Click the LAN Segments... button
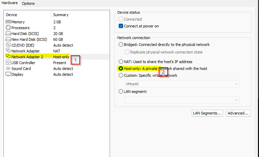Image resolution: width=259 pixels, height=157 pixels. point(207,113)
